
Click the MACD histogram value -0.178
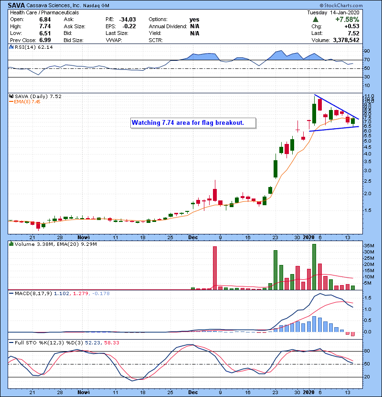101,294
